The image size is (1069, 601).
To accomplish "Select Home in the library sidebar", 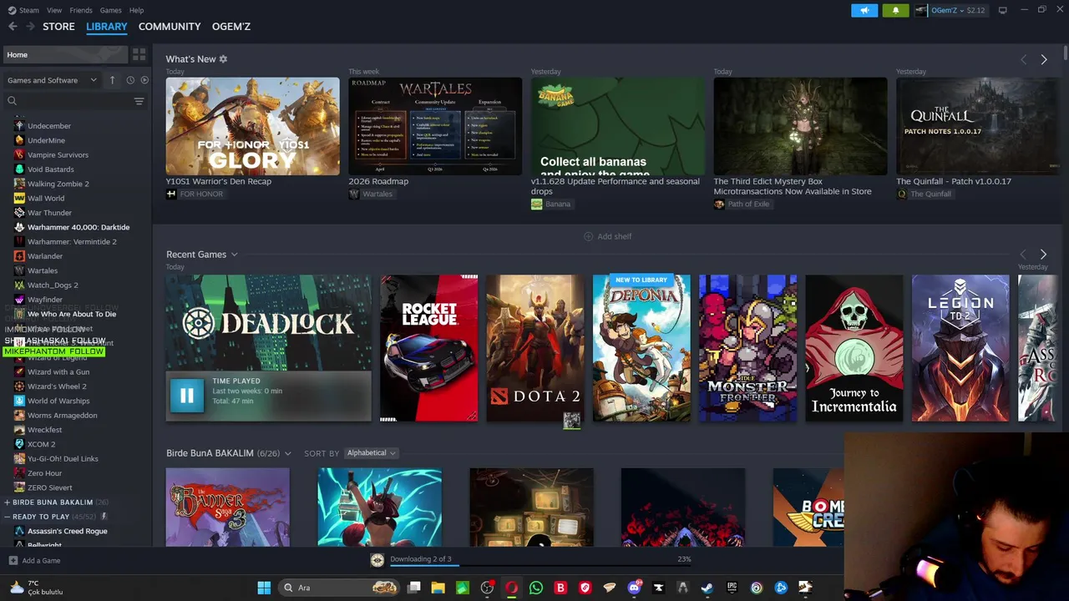I will pos(63,55).
